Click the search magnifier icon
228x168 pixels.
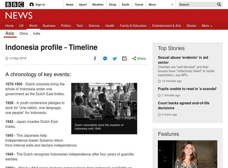(x=219, y=5)
